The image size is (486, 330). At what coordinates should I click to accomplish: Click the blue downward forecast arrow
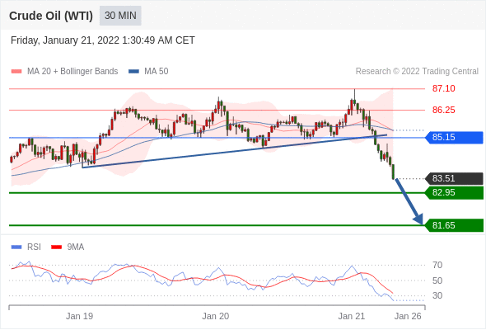409,201
